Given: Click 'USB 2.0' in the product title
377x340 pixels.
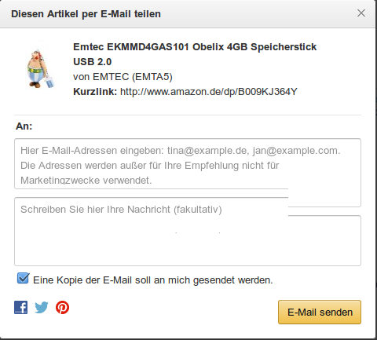Looking at the screenshot, I should [93, 62].
